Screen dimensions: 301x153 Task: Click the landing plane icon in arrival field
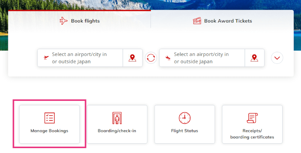pos(168,58)
